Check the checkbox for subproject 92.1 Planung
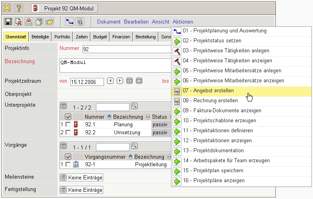 [x=68, y=125]
